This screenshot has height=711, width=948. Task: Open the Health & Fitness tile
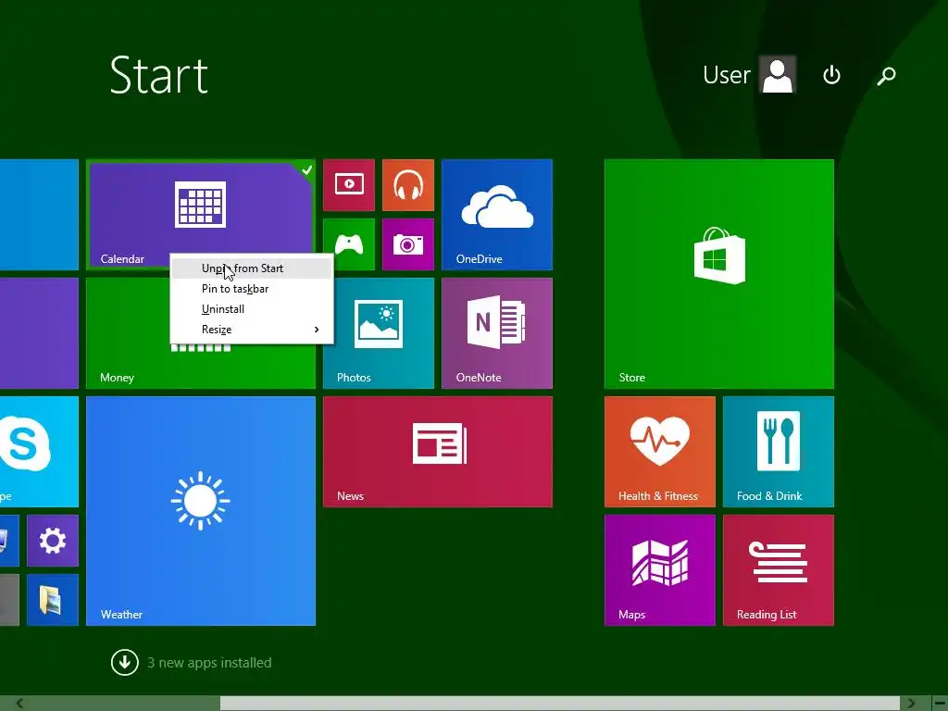coord(659,452)
